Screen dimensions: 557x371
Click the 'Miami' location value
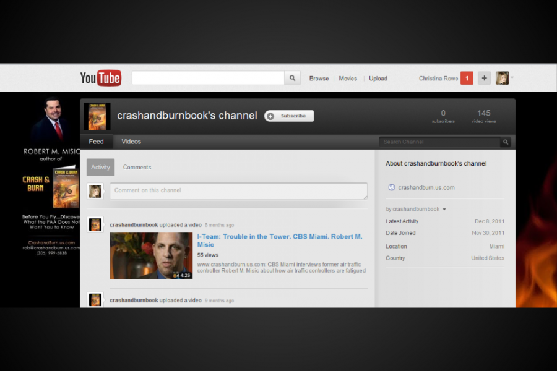pyautogui.click(x=496, y=246)
